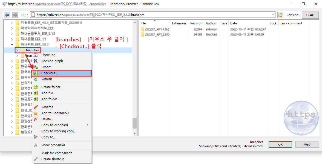The width and height of the screenshot is (322, 165).
Task: Click the Add file icon
Action: point(36,93)
